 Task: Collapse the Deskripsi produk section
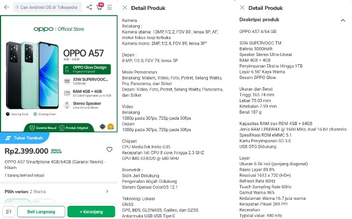(x=343, y=20)
